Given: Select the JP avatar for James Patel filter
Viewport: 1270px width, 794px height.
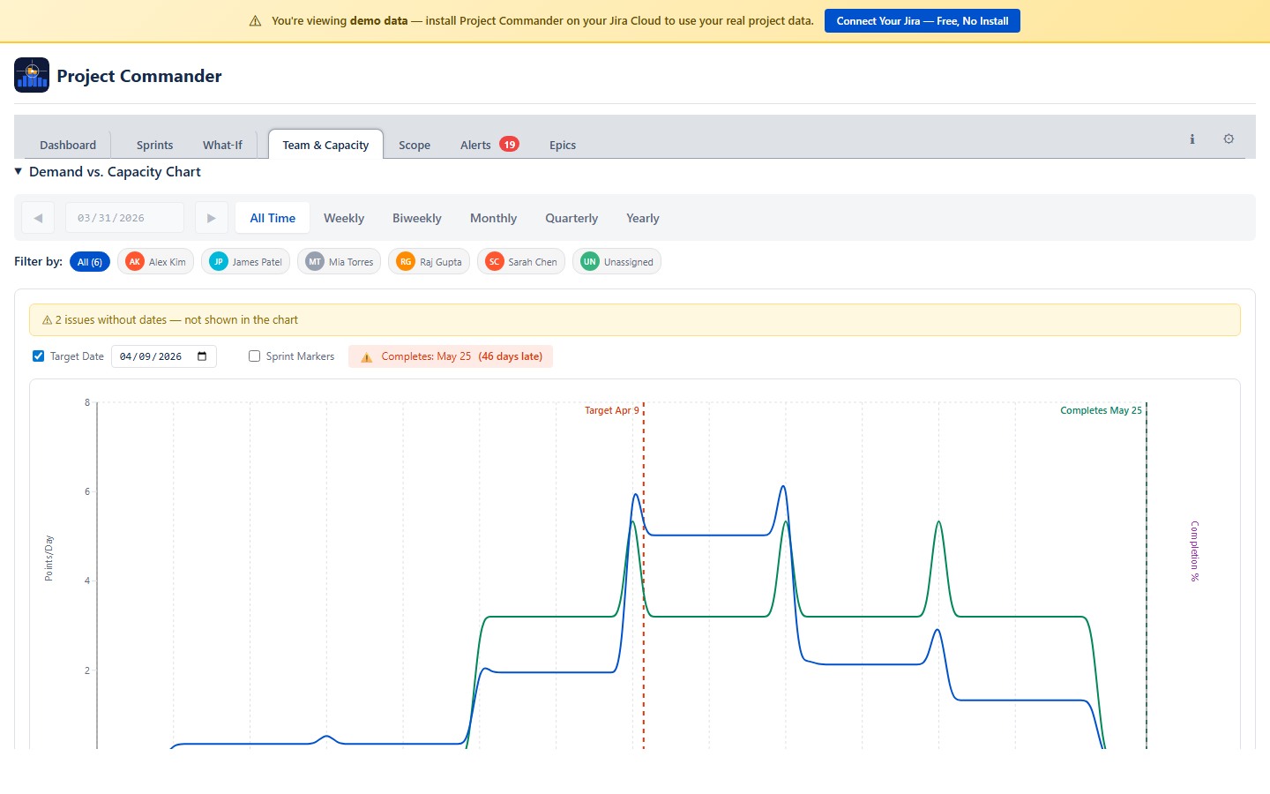Looking at the screenshot, I should pos(218,261).
